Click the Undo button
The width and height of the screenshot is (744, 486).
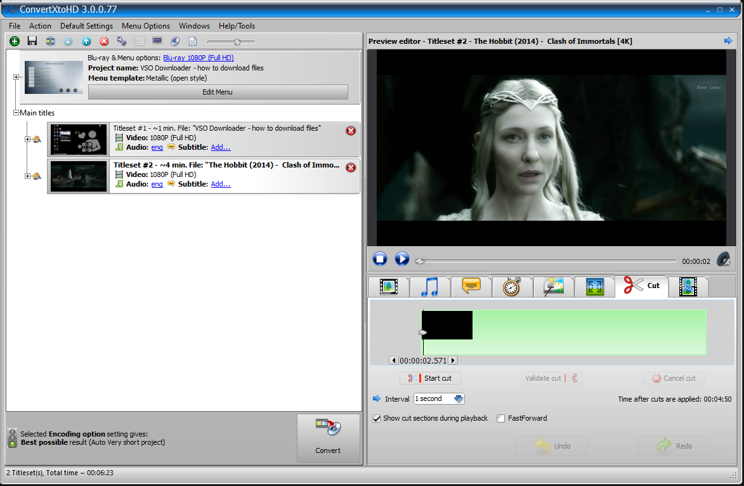coord(552,446)
